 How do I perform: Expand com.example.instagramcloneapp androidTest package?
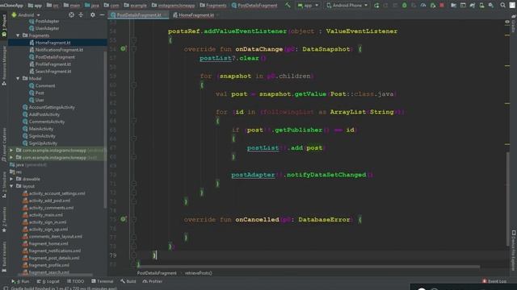click(x=11, y=151)
